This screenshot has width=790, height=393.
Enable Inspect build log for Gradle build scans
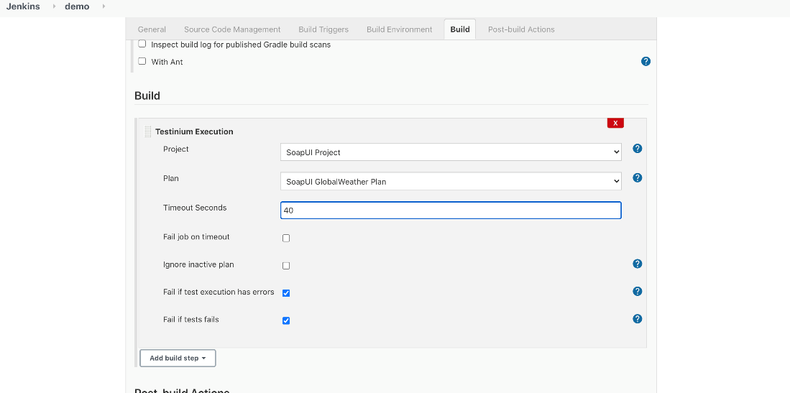[x=142, y=44]
